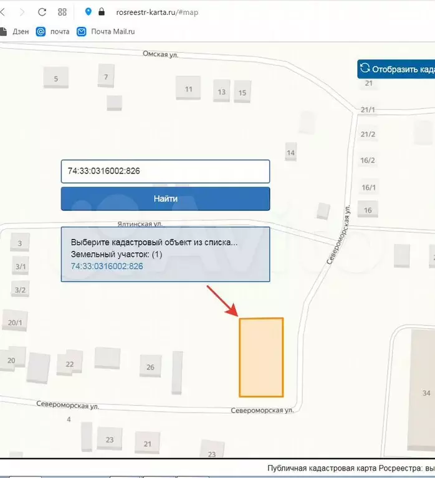Click building 3/2 on the map
The width and height of the screenshot is (435, 478).
(x=20, y=289)
